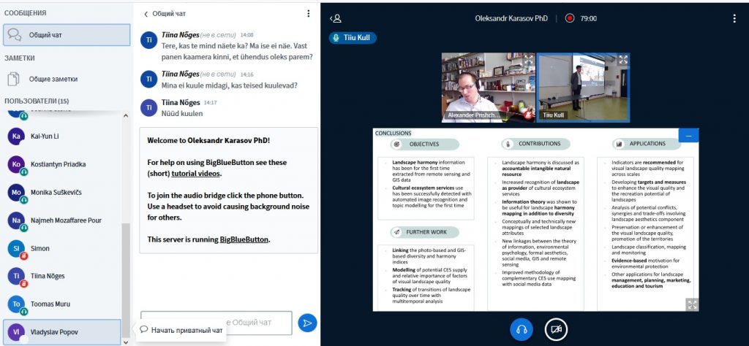Click the user list vertical scrollbar
749x346 pixels.
click(124, 270)
